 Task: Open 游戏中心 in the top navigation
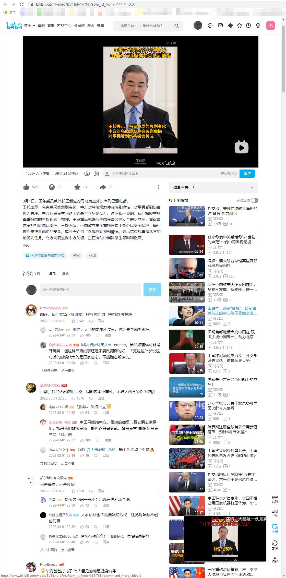[x=64, y=26]
